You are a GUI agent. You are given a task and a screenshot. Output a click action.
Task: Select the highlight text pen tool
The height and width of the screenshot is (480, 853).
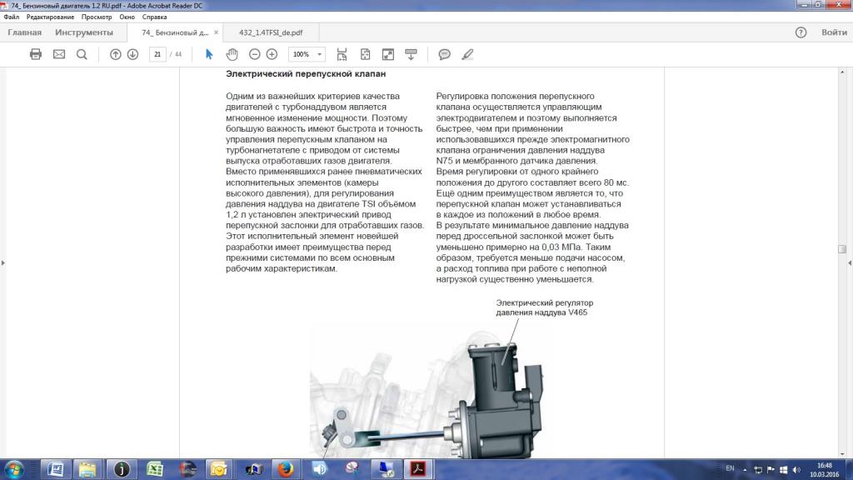click(x=467, y=54)
